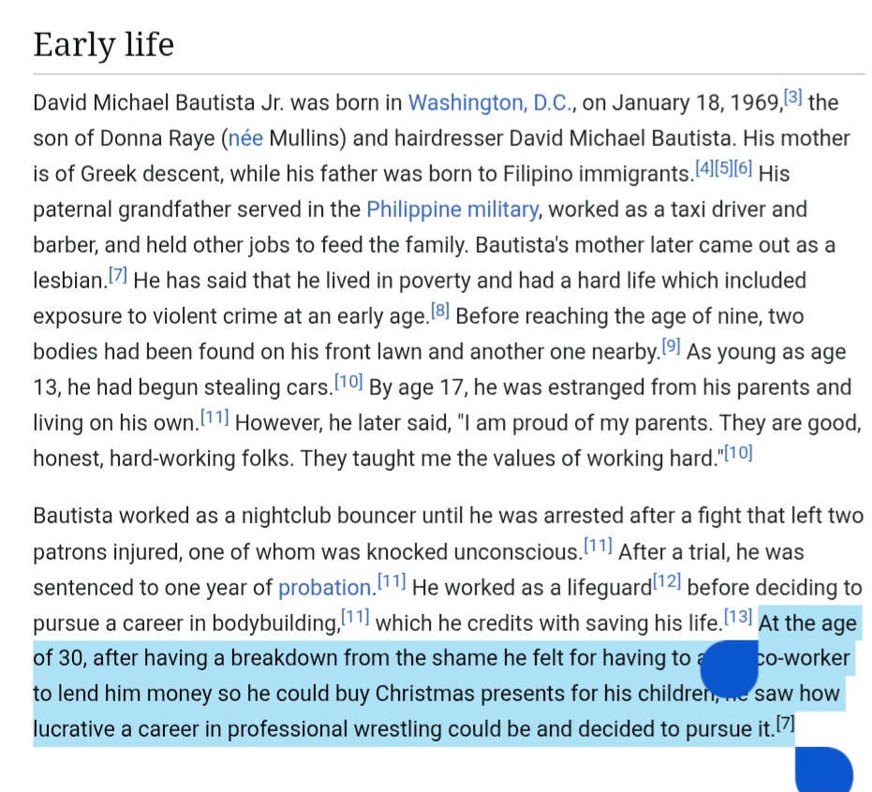Open the Philippine military link
872x792 pixels.
pyautogui.click(x=452, y=210)
